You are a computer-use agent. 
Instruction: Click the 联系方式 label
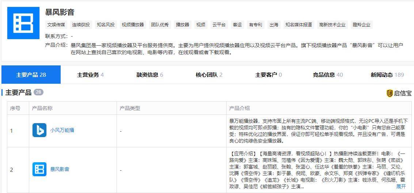pyautogui.click(x=56, y=36)
